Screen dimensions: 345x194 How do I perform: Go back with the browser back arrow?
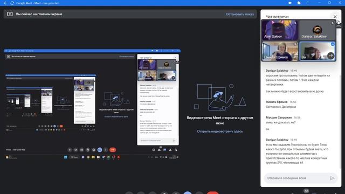pos(6,3)
